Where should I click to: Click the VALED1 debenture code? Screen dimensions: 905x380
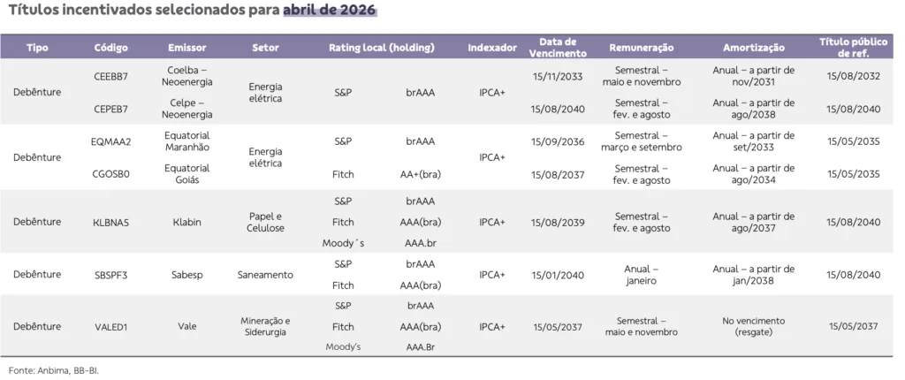110,327
